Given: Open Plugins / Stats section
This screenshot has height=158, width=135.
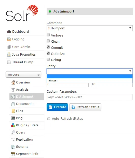Looking at the screenshot, I should click(x=27, y=125).
